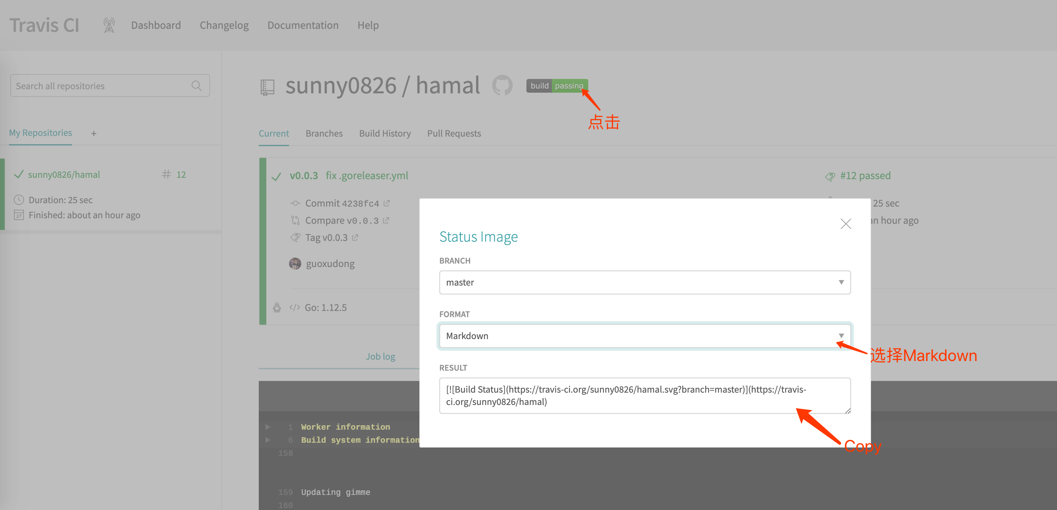Open sunny0826/hamal in the sidebar list

[x=64, y=175]
